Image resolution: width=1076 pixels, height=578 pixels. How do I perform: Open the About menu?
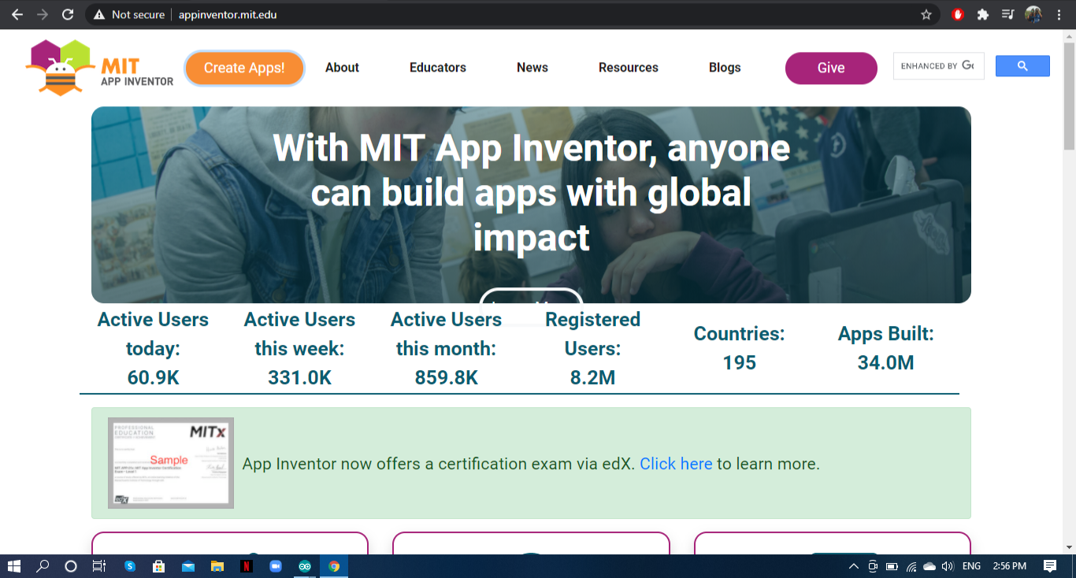[342, 68]
